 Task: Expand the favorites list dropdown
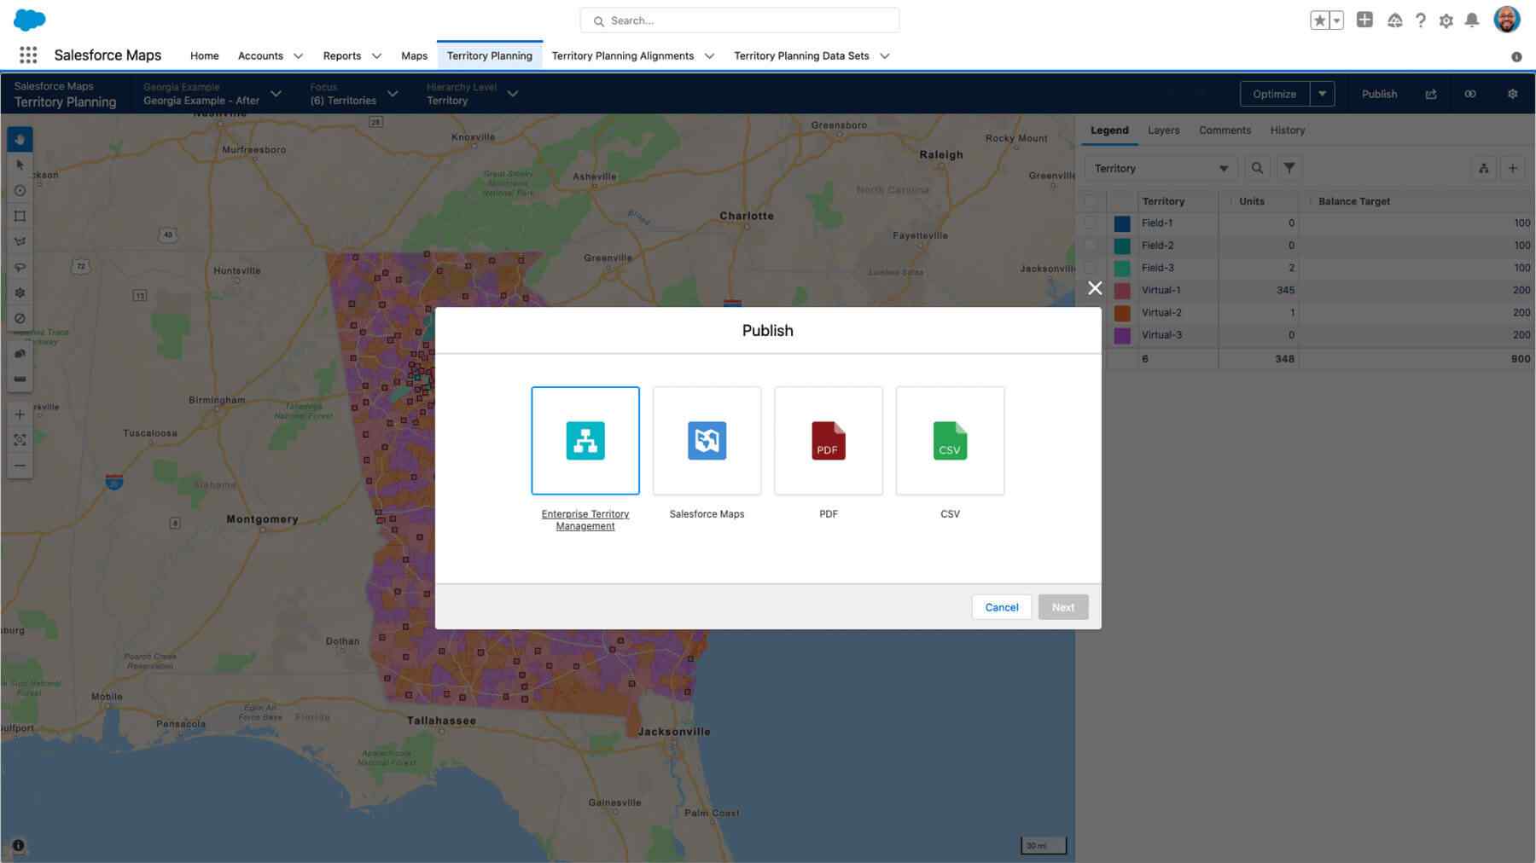(x=1337, y=20)
